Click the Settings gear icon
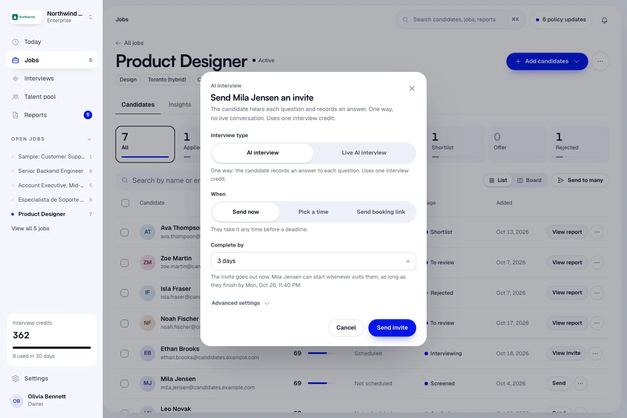This screenshot has height=418, width=627. coord(15,379)
